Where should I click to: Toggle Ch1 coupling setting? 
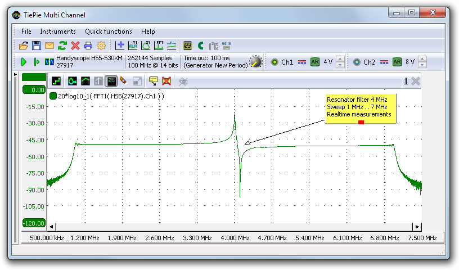tap(301, 62)
